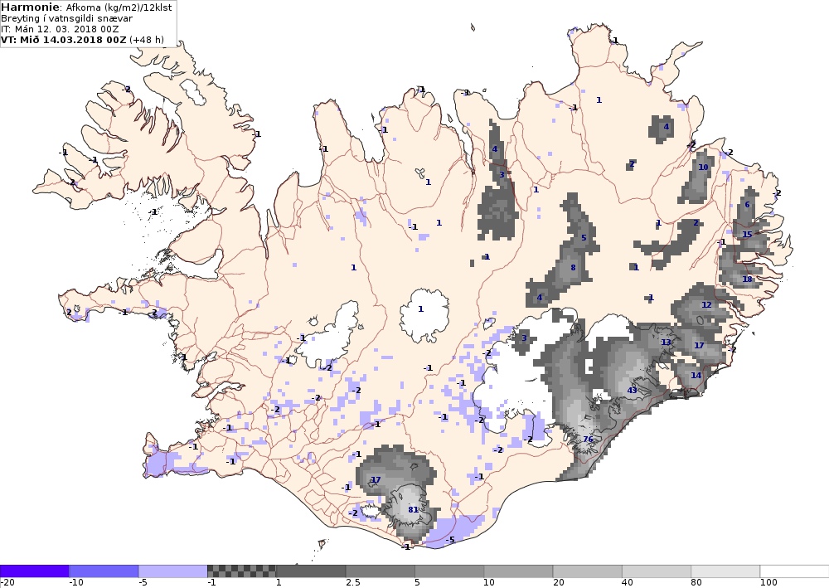Click the medium purple -10 to -5 legend swatch
The height and width of the screenshot is (588, 829).
pyautogui.click(x=104, y=571)
